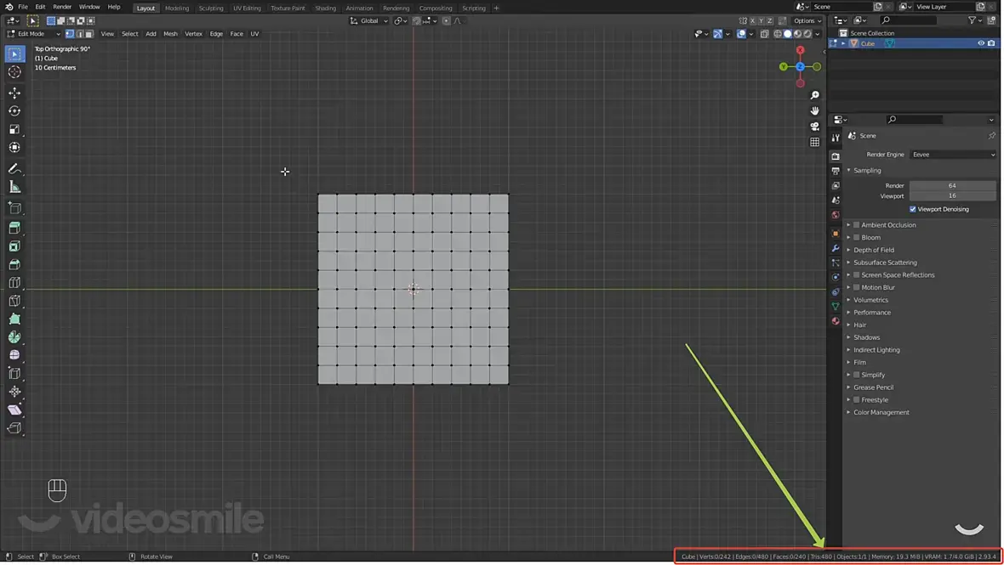Open the Output properties tab

tap(836, 171)
